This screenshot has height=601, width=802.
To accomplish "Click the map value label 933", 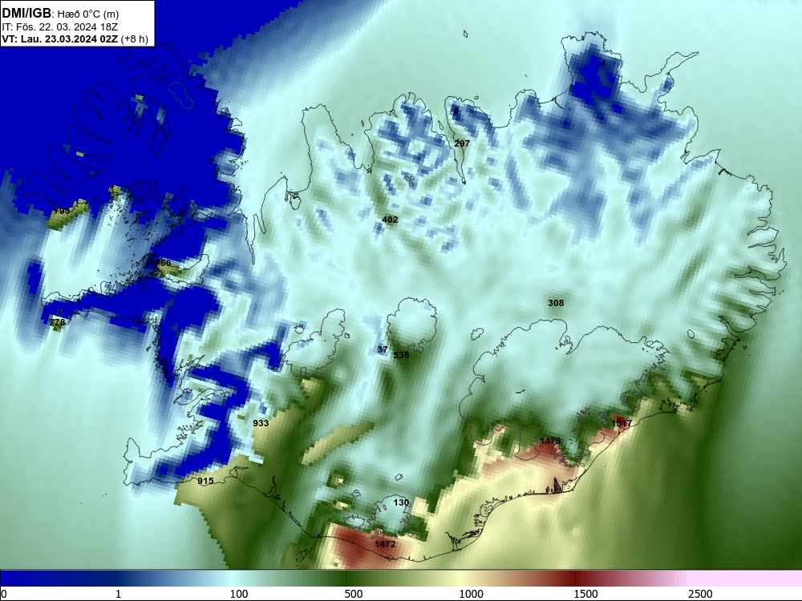I will [261, 423].
